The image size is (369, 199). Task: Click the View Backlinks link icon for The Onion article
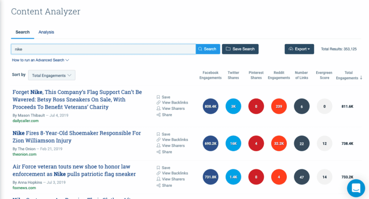(x=158, y=140)
